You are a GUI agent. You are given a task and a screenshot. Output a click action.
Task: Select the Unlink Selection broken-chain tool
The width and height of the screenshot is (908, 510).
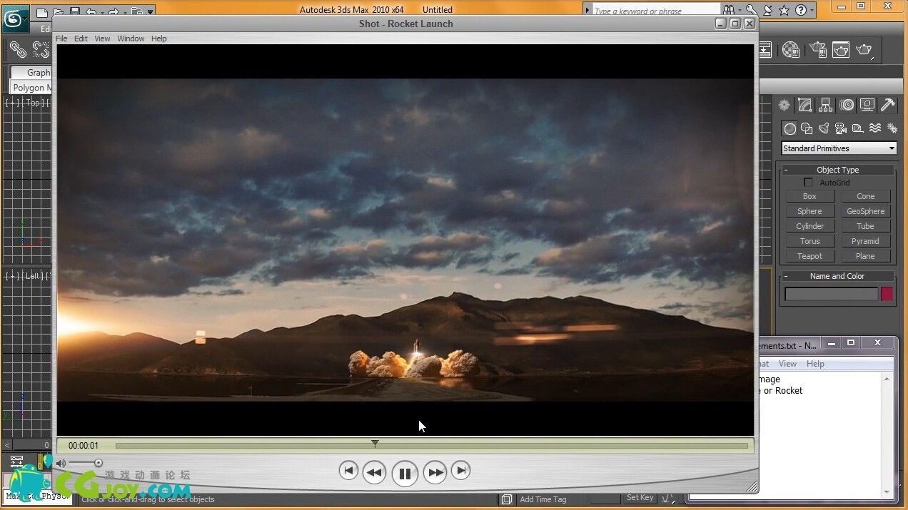pyautogui.click(x=41, y=50)
